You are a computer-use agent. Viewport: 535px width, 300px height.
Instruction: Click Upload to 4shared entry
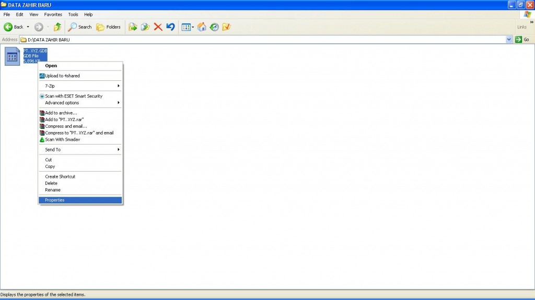pyautogui.click(x=62, y=76)
